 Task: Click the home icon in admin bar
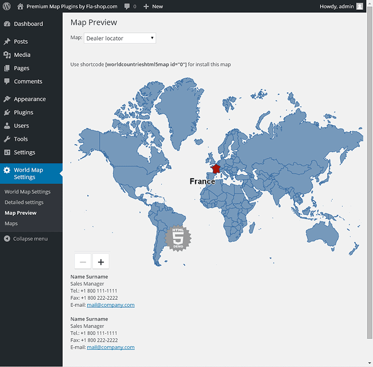click(x=20, y=6)
